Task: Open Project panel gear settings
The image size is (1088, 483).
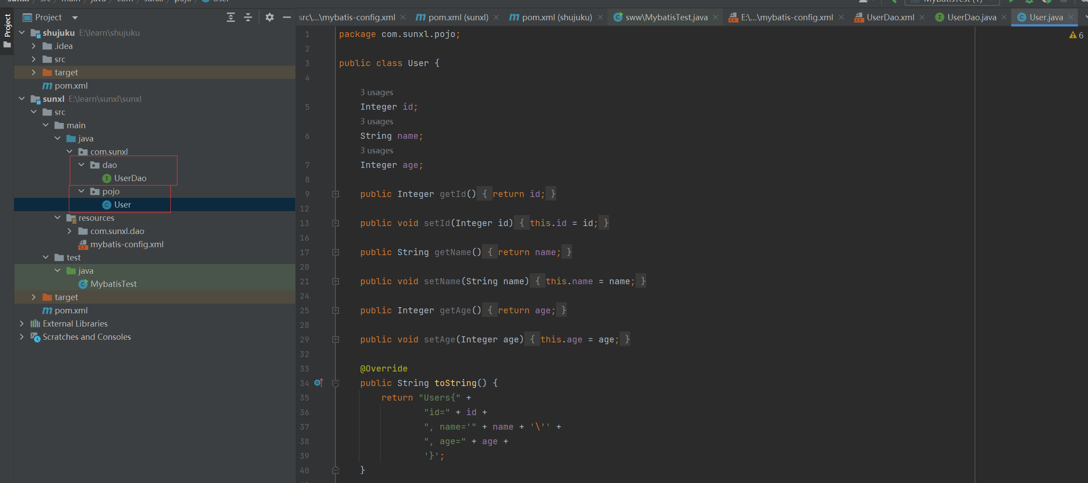Action: (x=269, y=17)
